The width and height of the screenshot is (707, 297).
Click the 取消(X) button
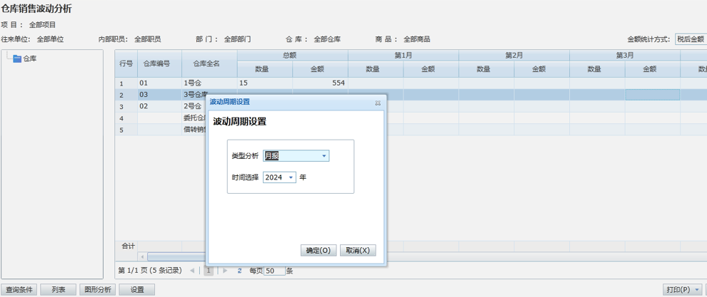point(357,251)
